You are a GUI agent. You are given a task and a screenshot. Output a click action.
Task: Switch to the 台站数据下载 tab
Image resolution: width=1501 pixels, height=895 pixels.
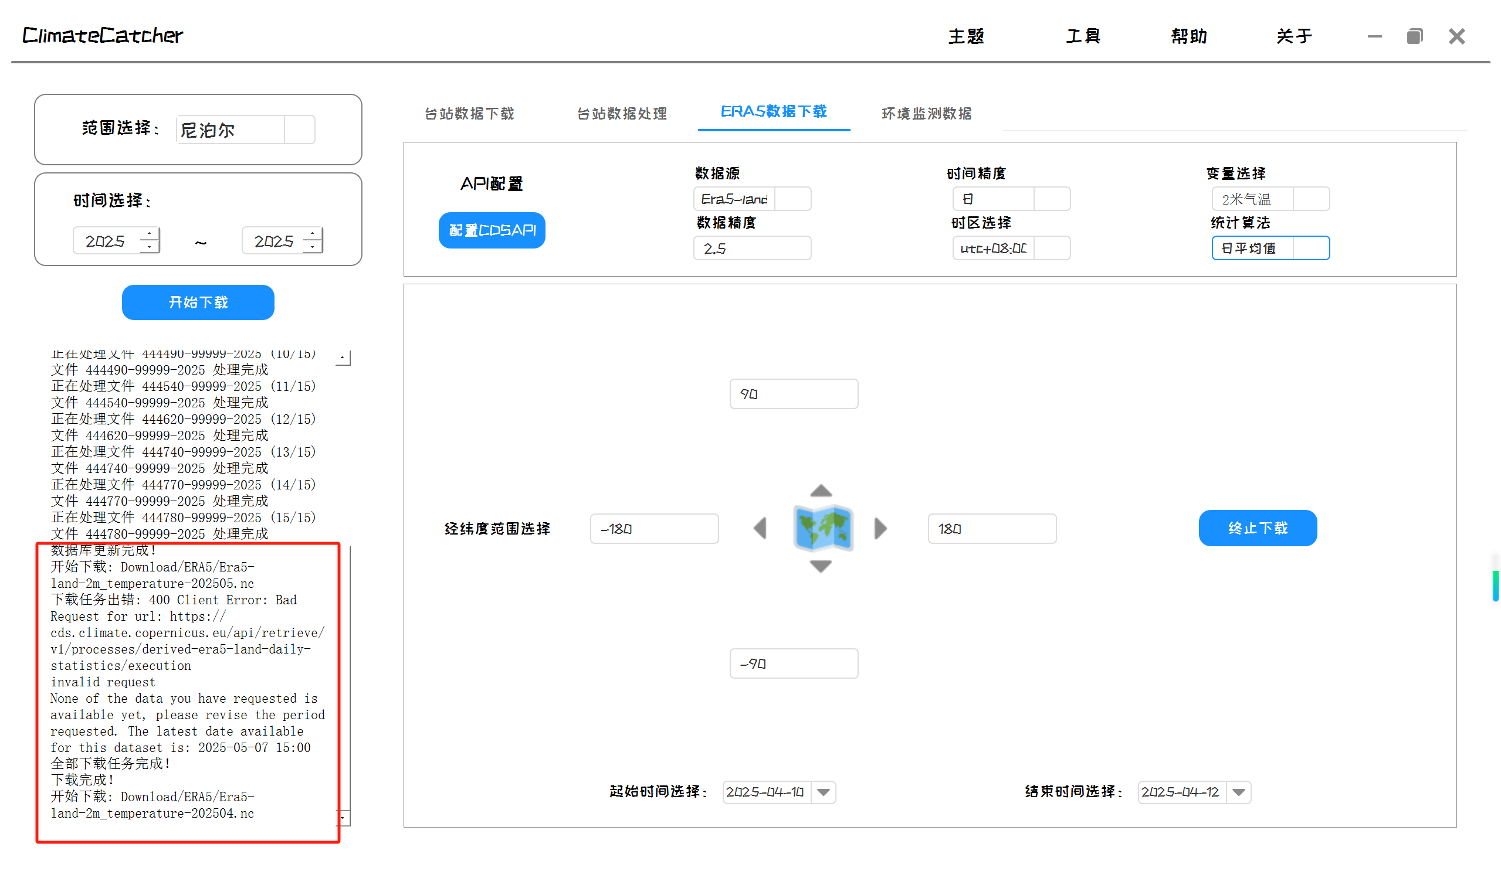click(470, 113)
